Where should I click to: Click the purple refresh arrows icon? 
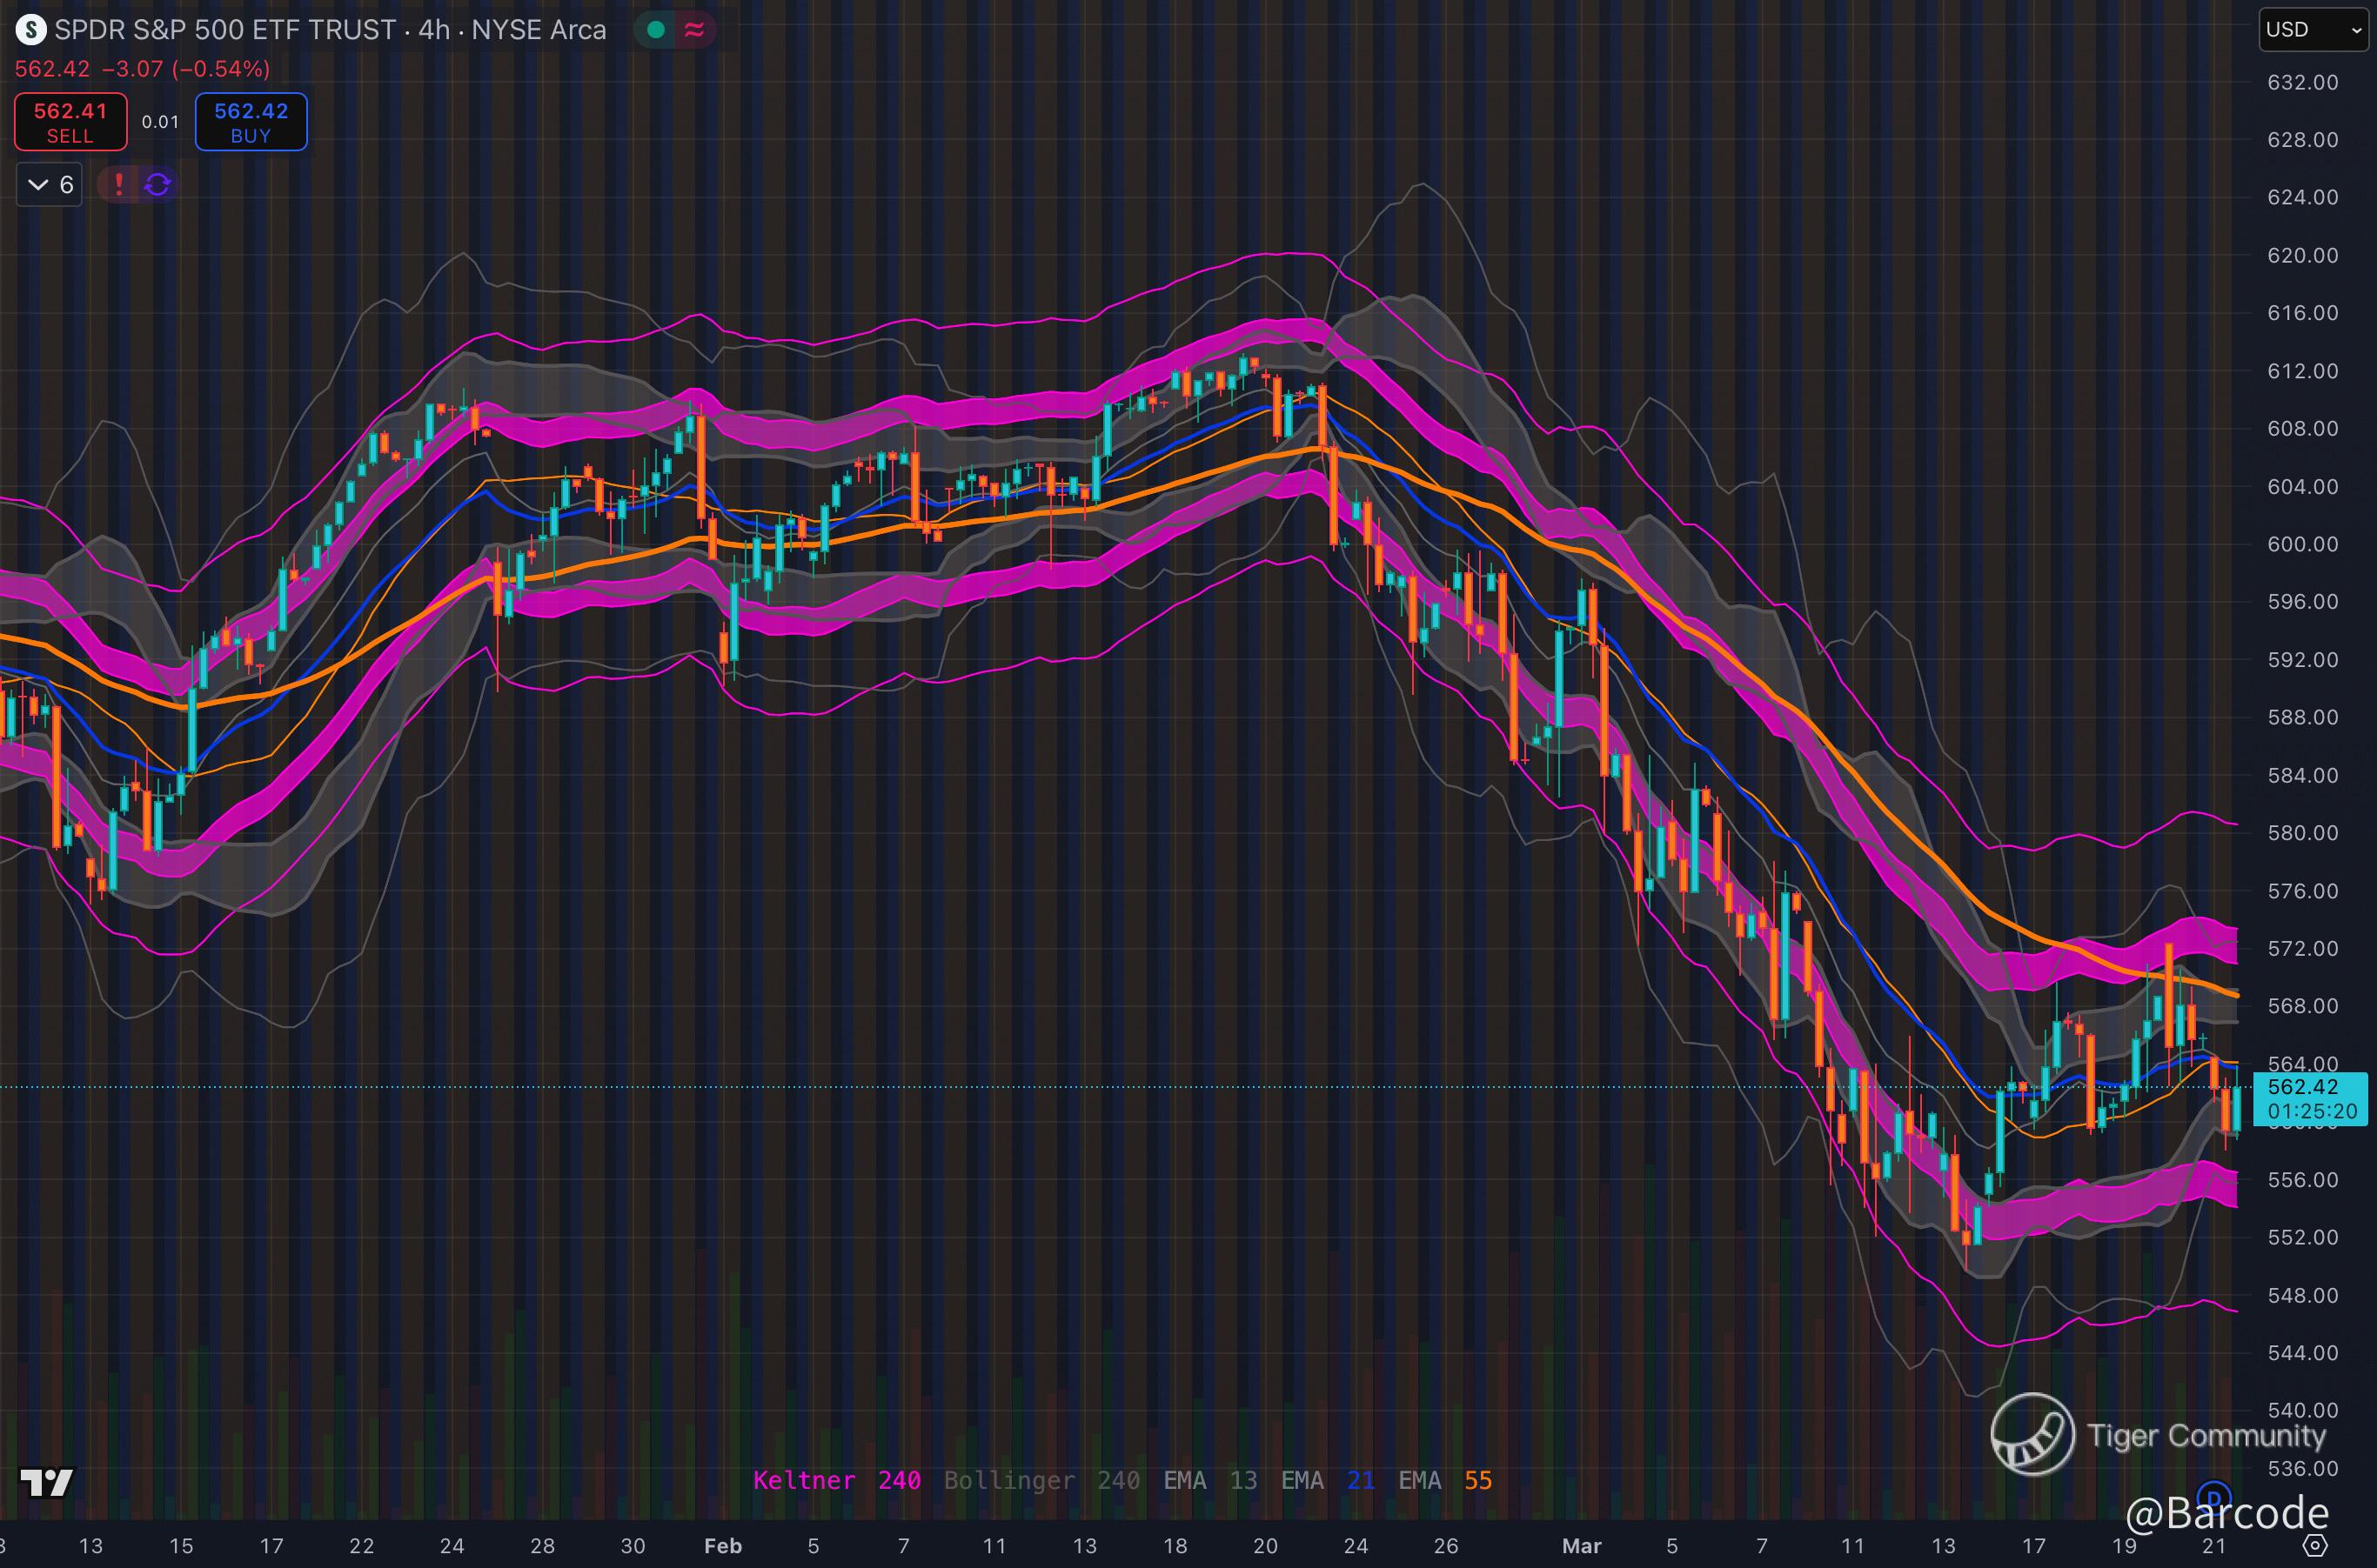point(158,184)
